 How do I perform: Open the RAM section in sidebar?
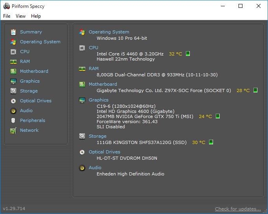25,62
